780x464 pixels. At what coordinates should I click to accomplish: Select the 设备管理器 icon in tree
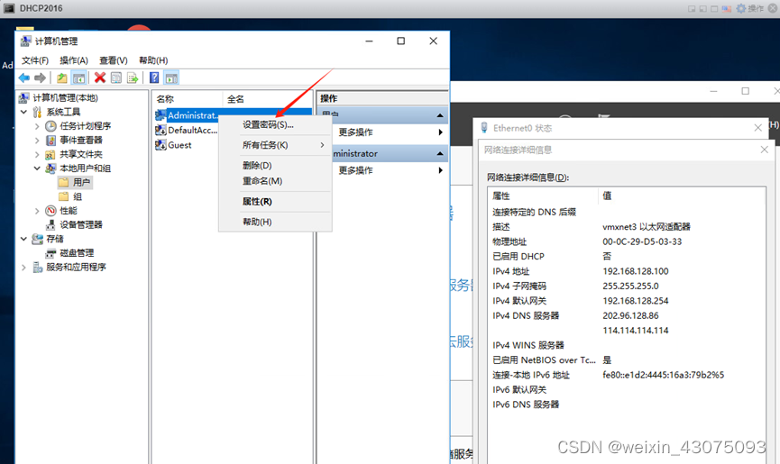[50, 225]
